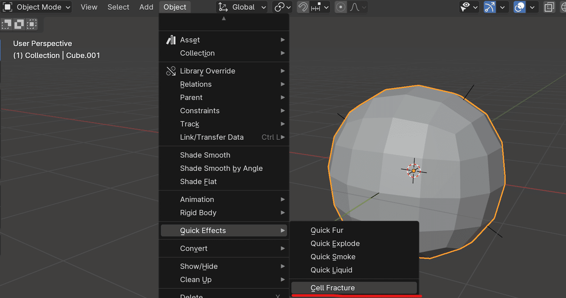Viewport: 566px width, 298px height.
Task: Expand the Rigid Body submenu
Action: [224, 213]
